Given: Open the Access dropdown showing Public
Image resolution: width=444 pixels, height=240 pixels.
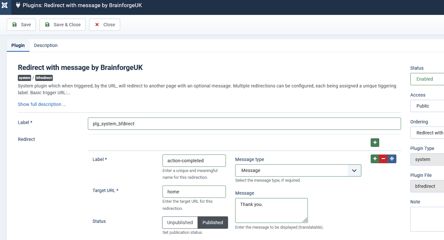Looking at the screenshot, I should (x=427, y=106).
